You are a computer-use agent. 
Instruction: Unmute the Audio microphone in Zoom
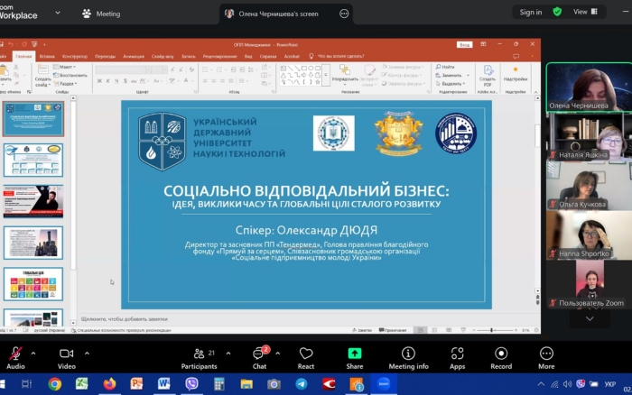[x=15, y=354]
